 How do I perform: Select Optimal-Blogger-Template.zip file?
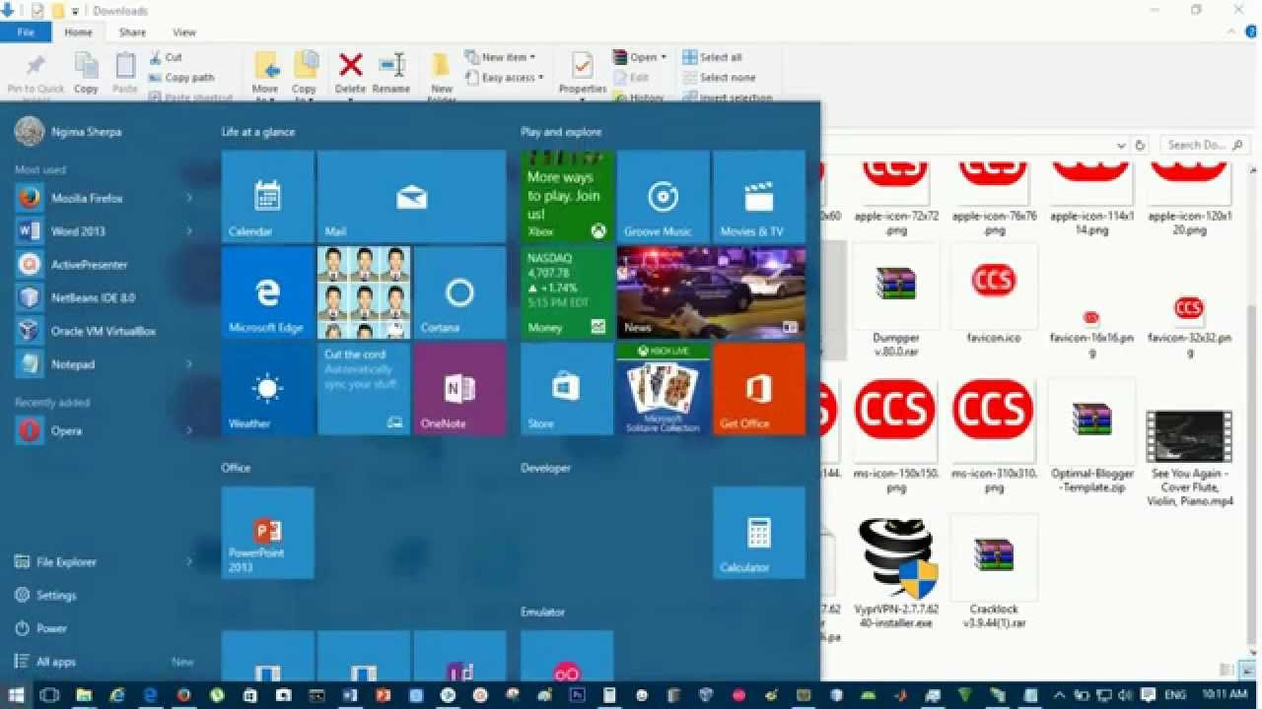click(1091, 437)
